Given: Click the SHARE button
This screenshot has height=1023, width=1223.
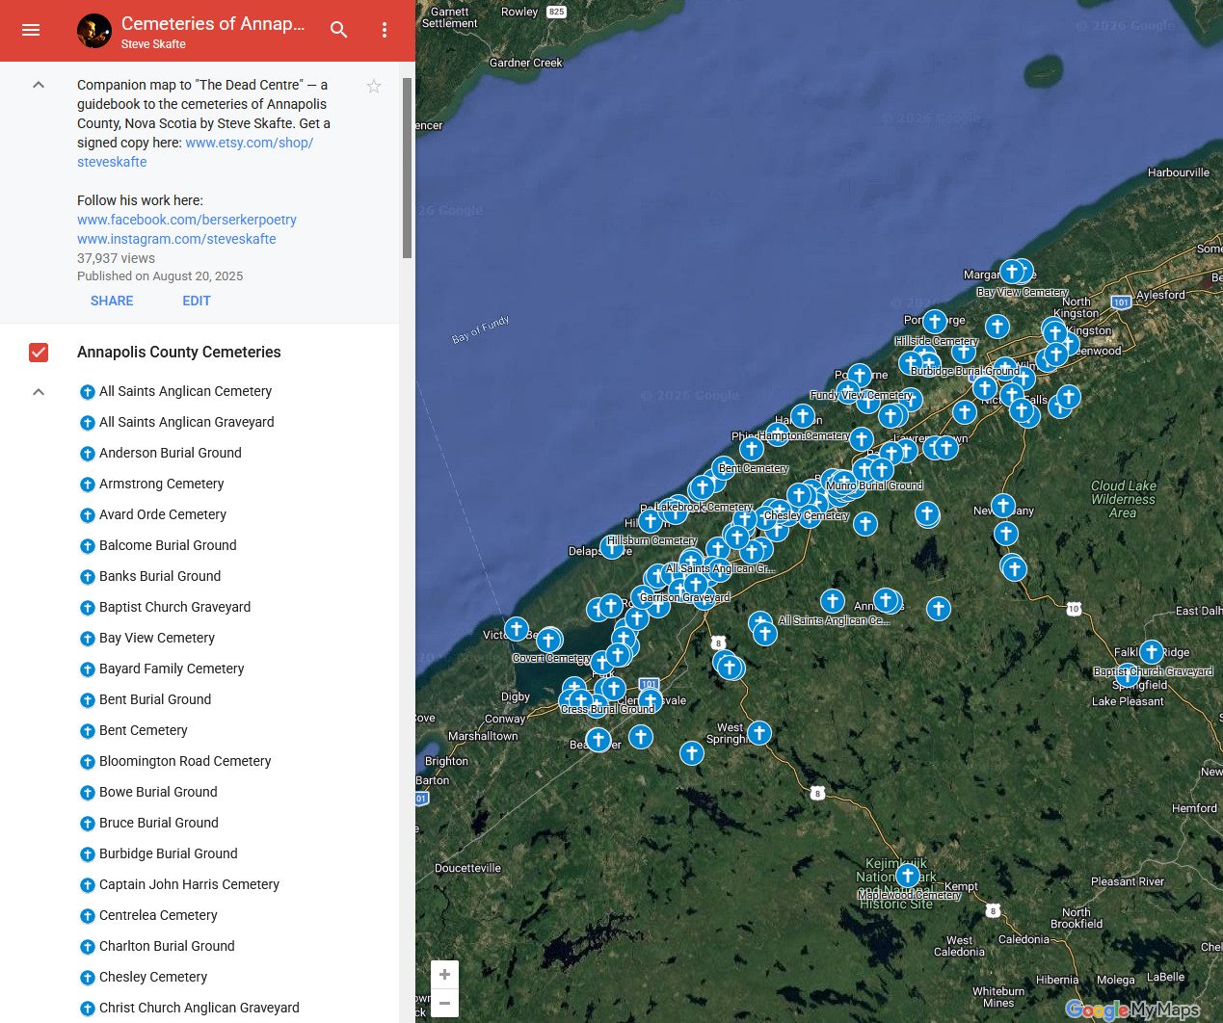Looking at the screenshot, I should [112, 301].
